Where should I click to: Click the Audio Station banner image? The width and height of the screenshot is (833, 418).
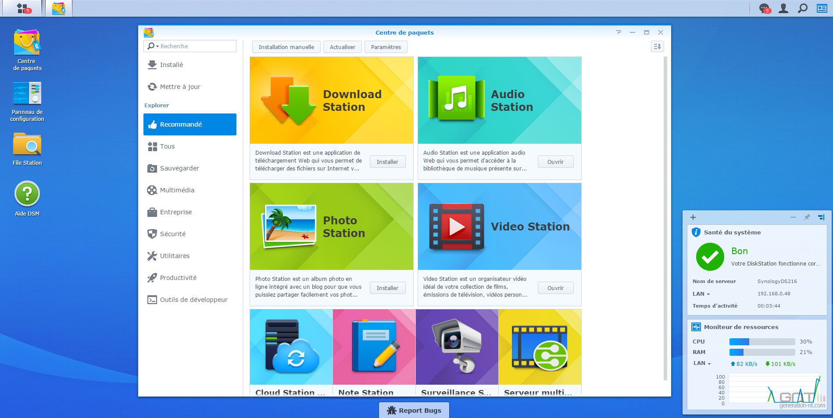(x=500, y=100)
